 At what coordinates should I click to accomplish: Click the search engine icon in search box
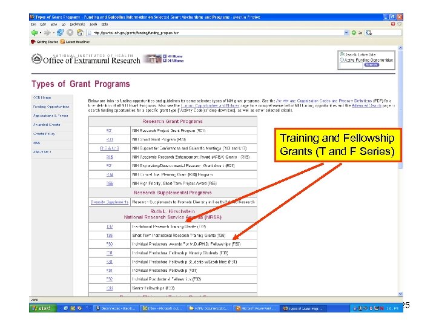pos(369,33)
